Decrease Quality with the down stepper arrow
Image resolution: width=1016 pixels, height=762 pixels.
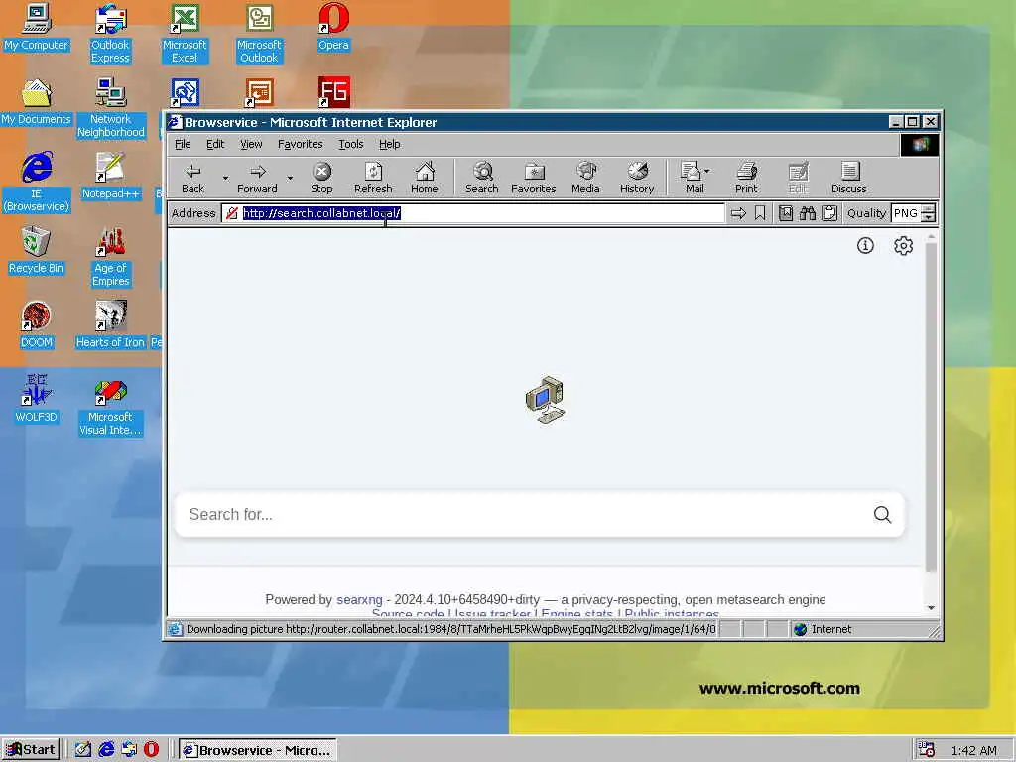(x=929, y=217)
